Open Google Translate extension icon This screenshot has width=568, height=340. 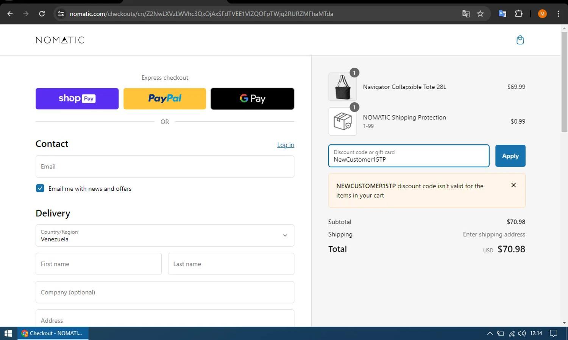(x=502, y=14)
